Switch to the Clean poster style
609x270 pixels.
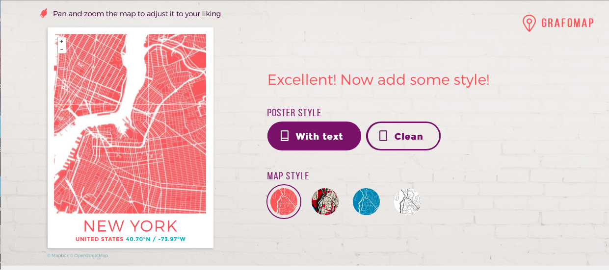(x=403, y=136)
